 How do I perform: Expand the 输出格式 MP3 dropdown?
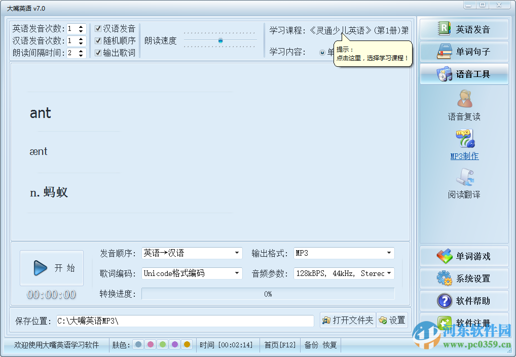click(389, 253)
